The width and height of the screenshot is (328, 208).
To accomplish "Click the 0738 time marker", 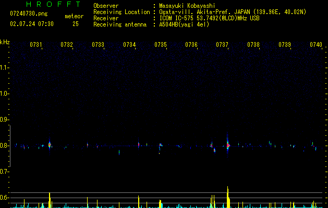I will pyautogui.click(x=253, y=45).
